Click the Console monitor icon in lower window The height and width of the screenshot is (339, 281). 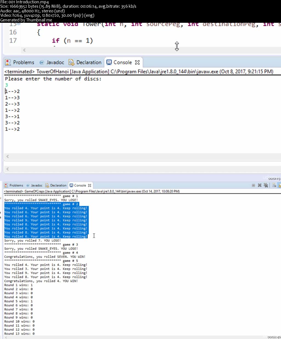(71, 185)
